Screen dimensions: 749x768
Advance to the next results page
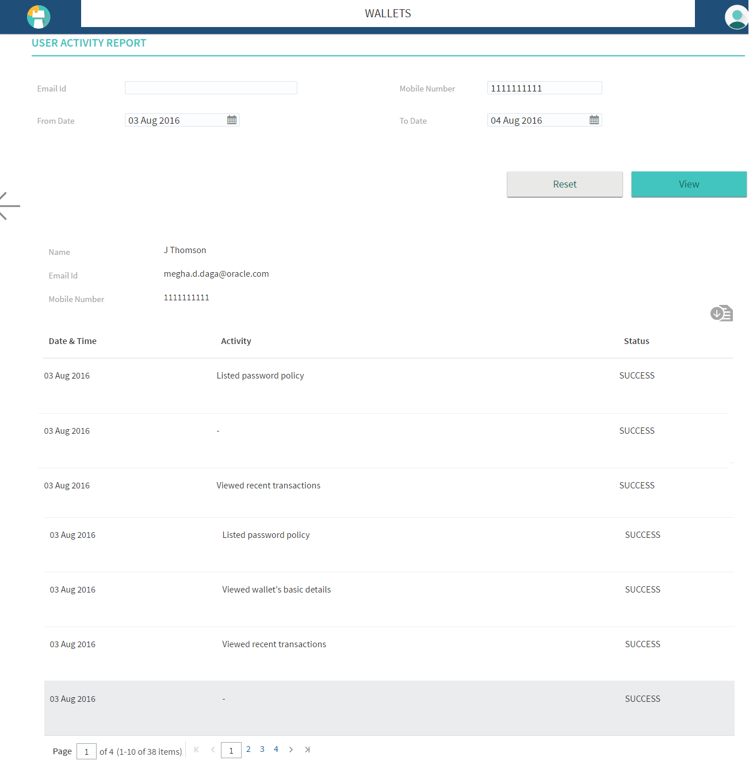291,750
